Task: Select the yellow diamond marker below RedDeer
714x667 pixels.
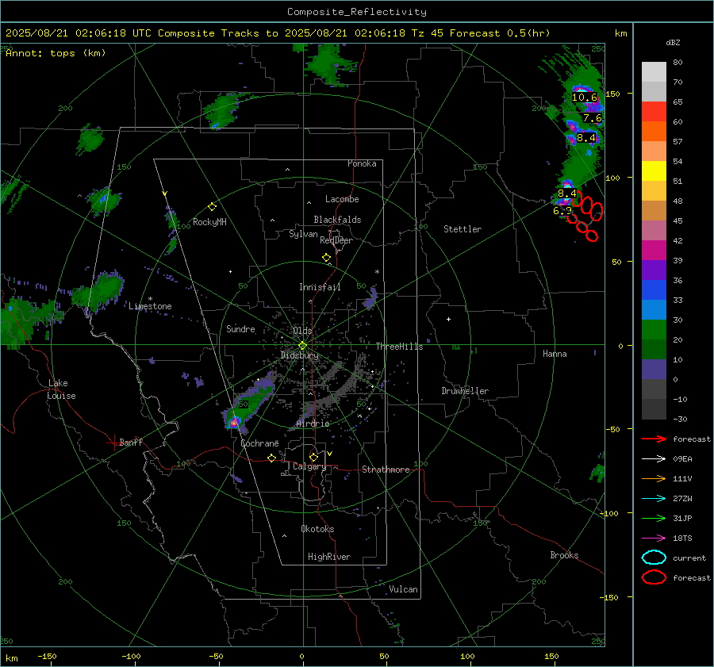Action: click(x=326, y=258)
